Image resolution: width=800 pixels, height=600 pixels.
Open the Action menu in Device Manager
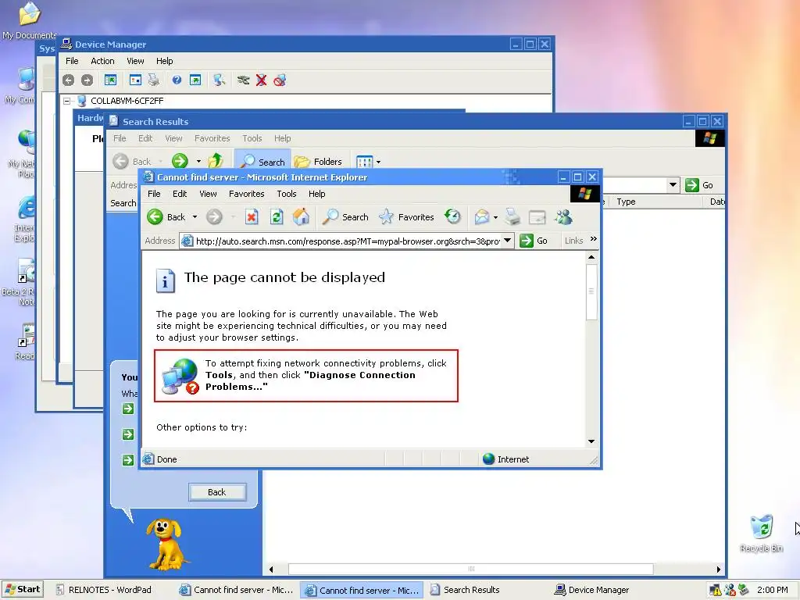coord(102,61)
